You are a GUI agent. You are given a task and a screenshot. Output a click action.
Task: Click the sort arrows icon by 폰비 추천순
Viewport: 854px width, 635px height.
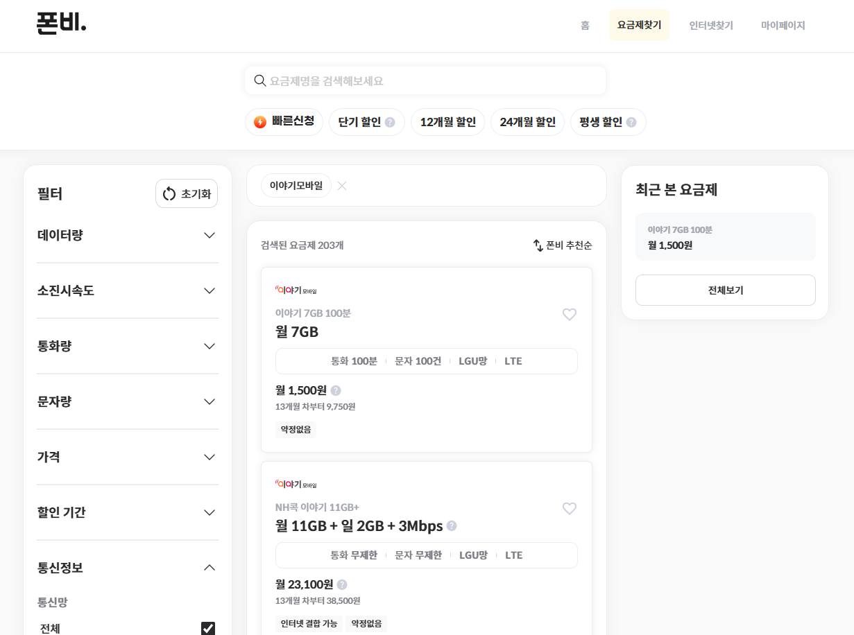click(538, 245)
